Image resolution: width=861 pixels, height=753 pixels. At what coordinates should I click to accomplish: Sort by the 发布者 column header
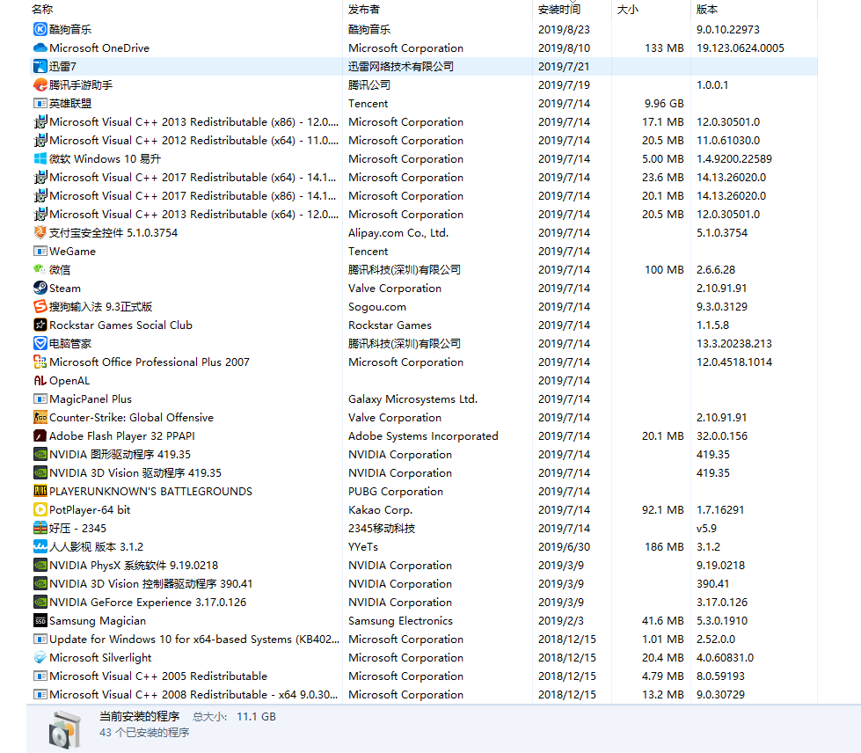pos(364,10)
